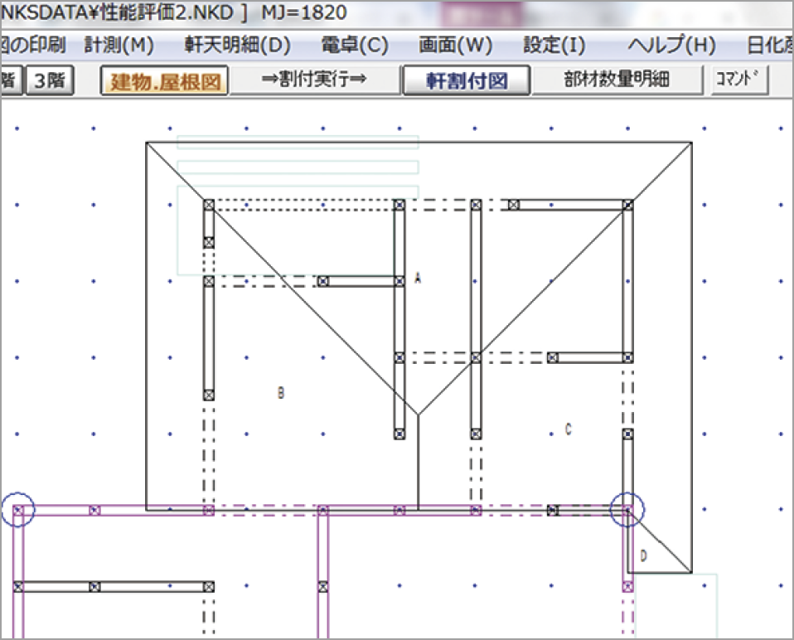Open the 計測(M) menu
794x640 pixels.
119,45
